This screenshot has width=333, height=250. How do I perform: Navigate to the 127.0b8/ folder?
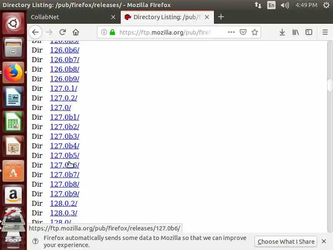coord(65,184)
